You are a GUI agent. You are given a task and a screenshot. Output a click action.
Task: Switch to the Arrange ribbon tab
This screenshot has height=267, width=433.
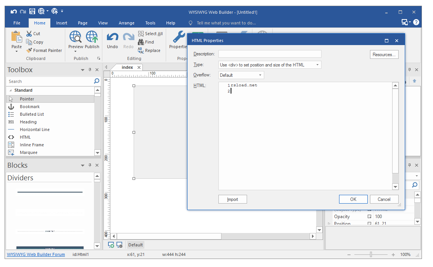click(x=126, y=23)
